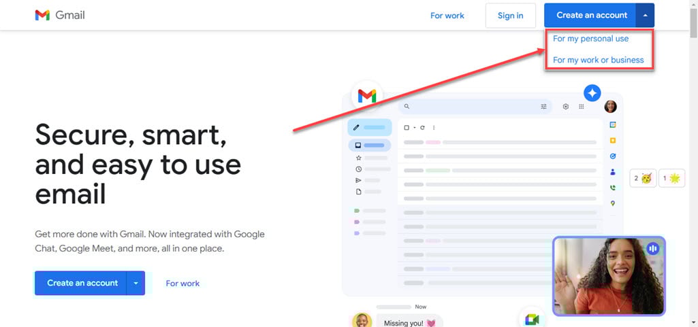Click the Google Maps pin icon

tap(613, 203)
